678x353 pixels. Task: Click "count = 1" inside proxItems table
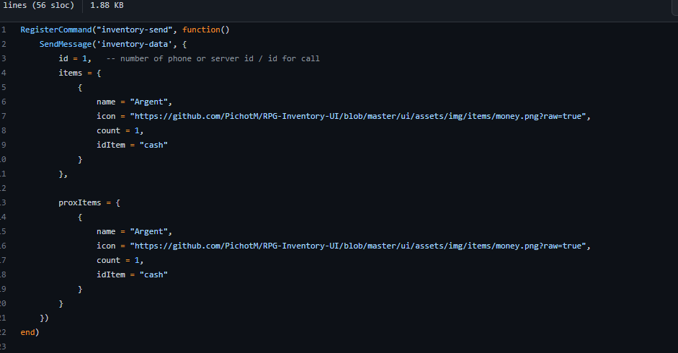(120, 260)
